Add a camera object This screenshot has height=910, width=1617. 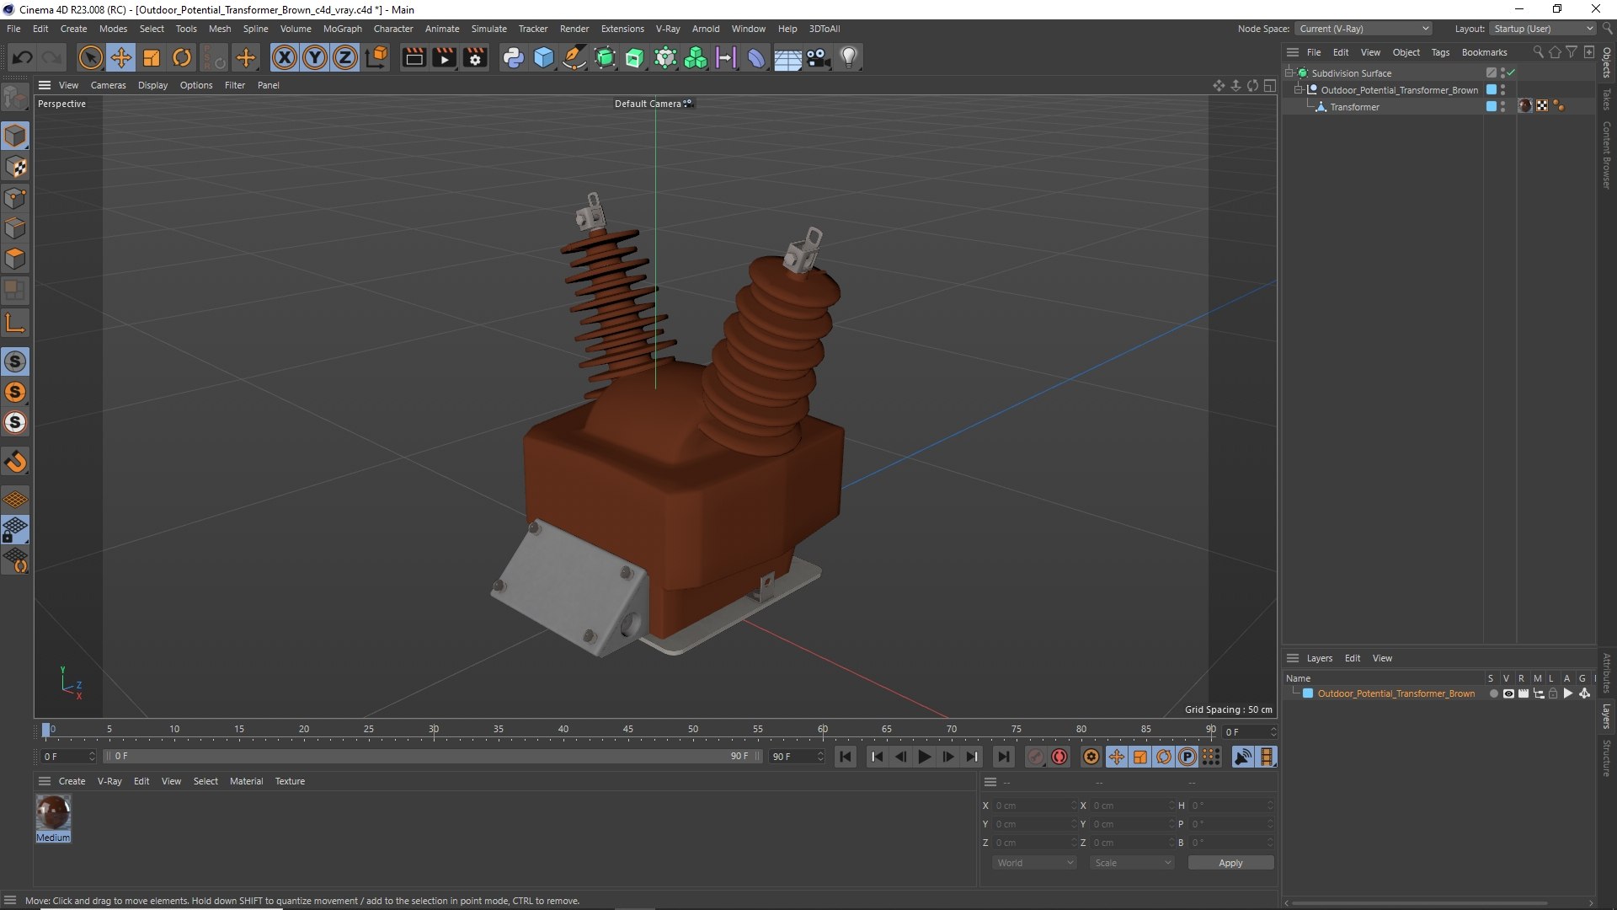point(819,57)
